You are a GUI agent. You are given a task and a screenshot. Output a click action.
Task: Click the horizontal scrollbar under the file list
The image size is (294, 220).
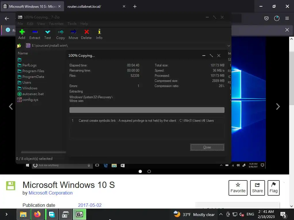(43, 152)
